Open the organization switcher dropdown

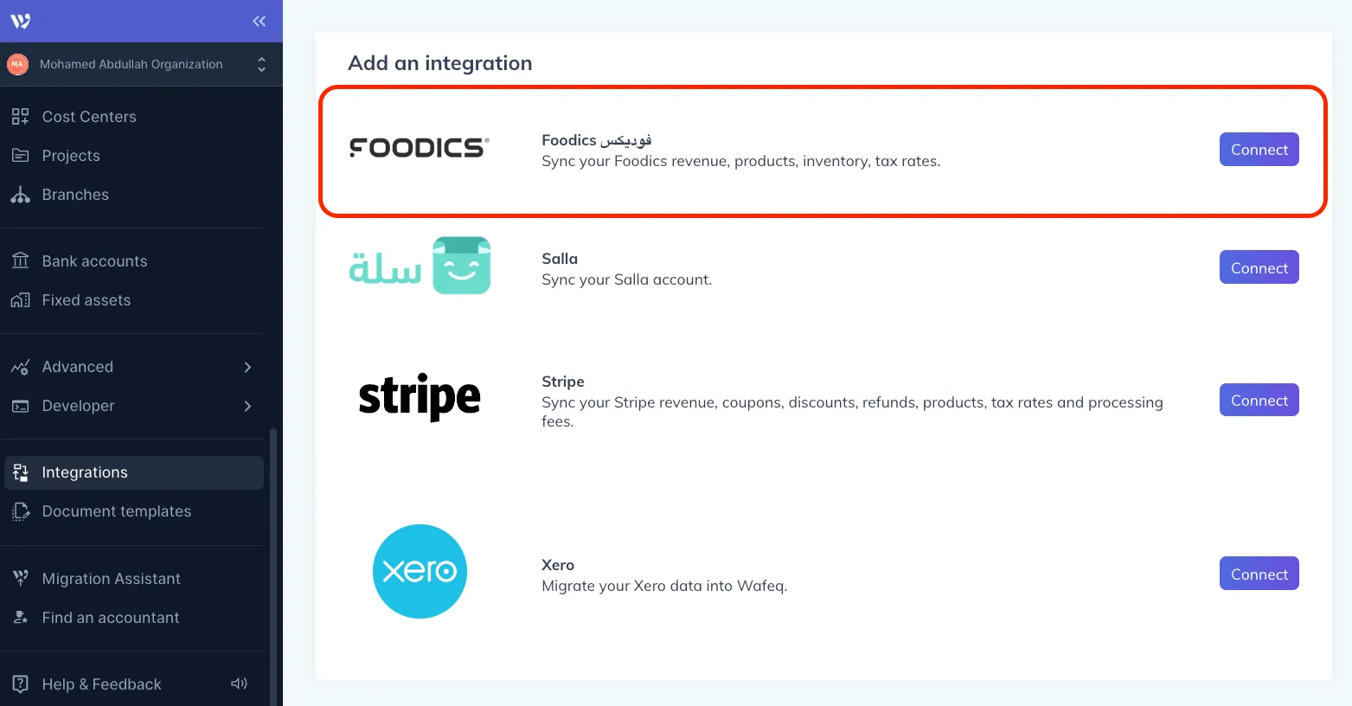[261, 64]
